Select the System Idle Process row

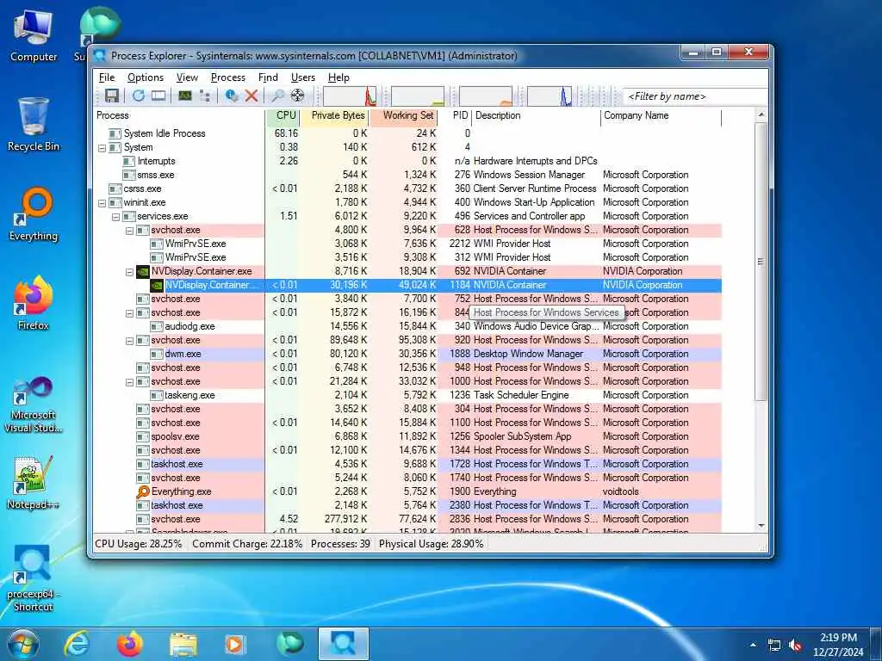[x=407, y=133]
